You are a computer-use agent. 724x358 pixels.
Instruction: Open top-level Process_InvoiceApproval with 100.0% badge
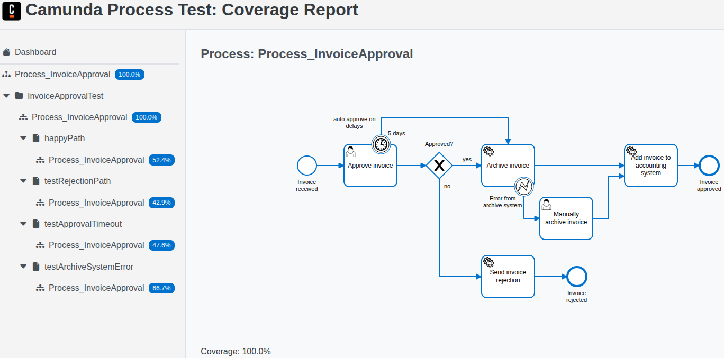pyautogui.click(x=62, y=74)
